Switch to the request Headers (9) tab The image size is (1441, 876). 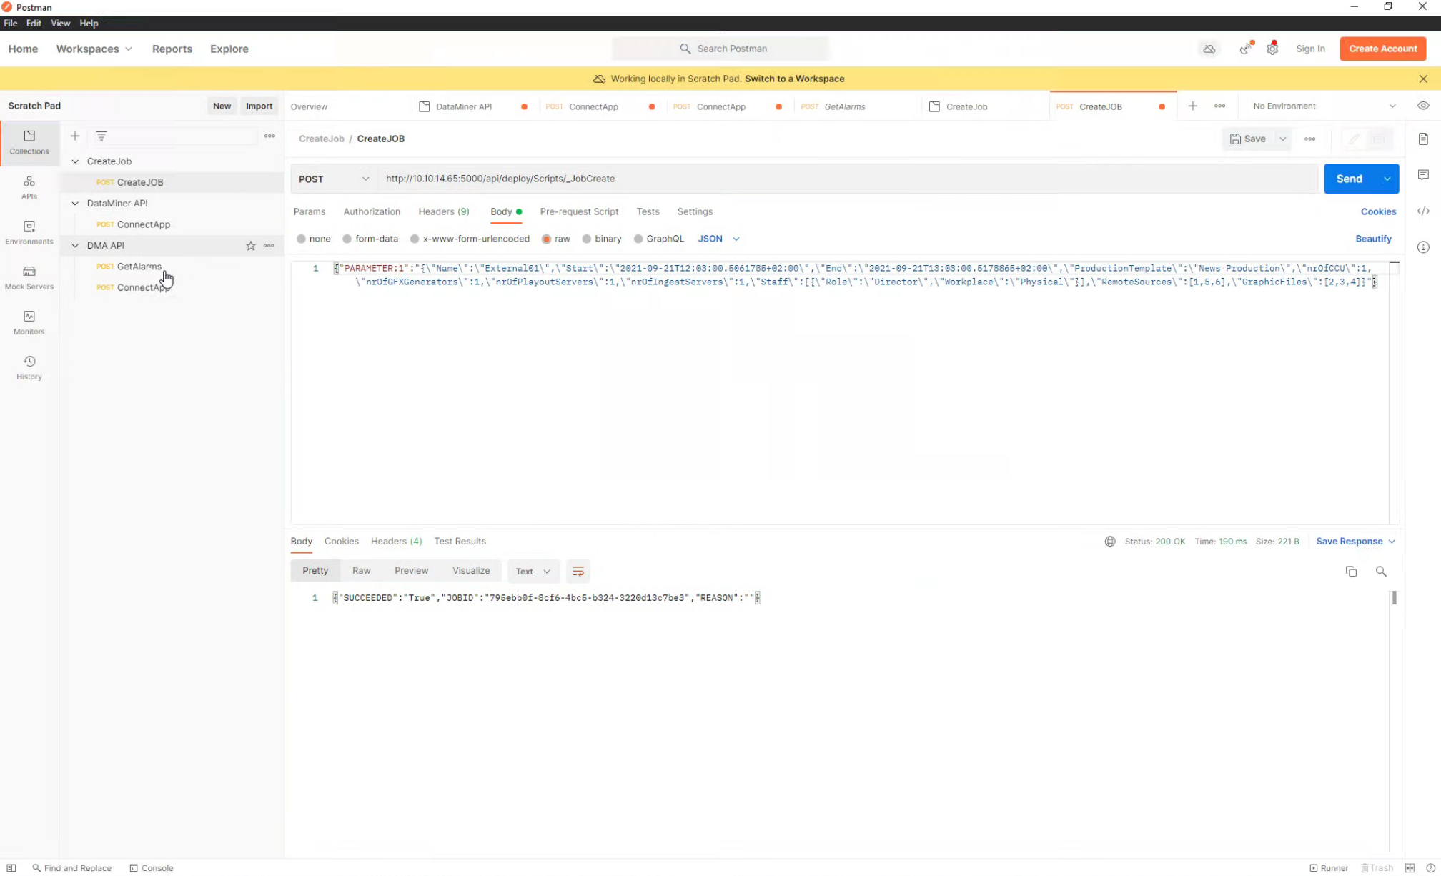click(444, 211)
